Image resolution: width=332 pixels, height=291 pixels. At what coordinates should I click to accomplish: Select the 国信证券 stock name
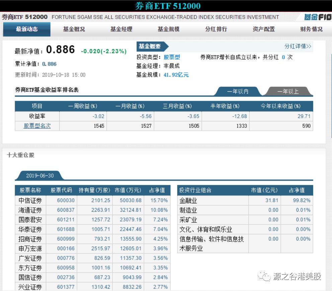(30, 278)
